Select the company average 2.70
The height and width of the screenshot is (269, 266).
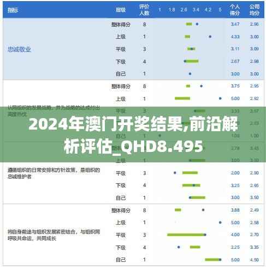254,235
